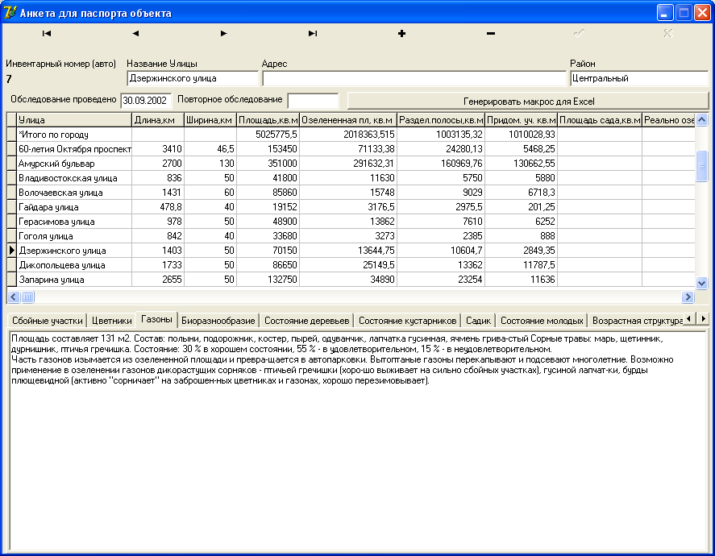
Task: Click the Площадь,кв.м column header
Action: tap(268, 120)
